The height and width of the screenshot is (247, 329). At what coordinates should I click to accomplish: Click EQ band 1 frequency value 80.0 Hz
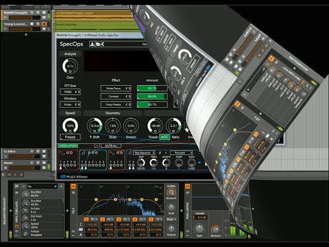tap(92, 229)
